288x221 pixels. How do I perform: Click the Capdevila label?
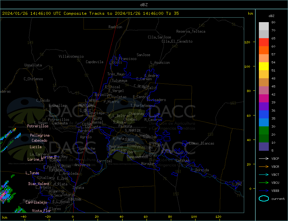[x=94, y=62]
